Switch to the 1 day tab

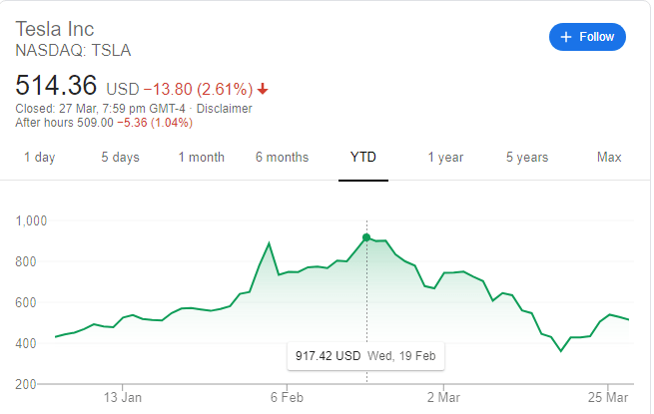40,158
